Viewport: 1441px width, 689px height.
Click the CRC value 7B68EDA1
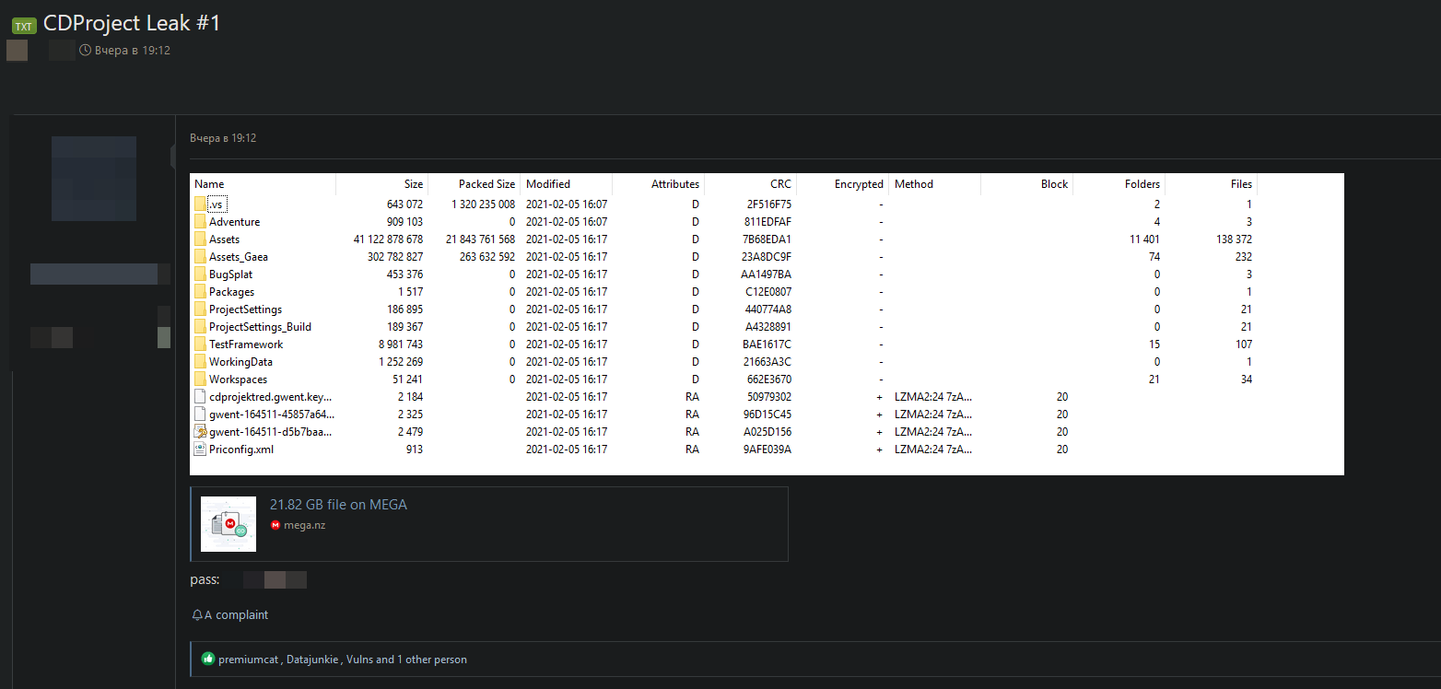[x=768, y=239]
